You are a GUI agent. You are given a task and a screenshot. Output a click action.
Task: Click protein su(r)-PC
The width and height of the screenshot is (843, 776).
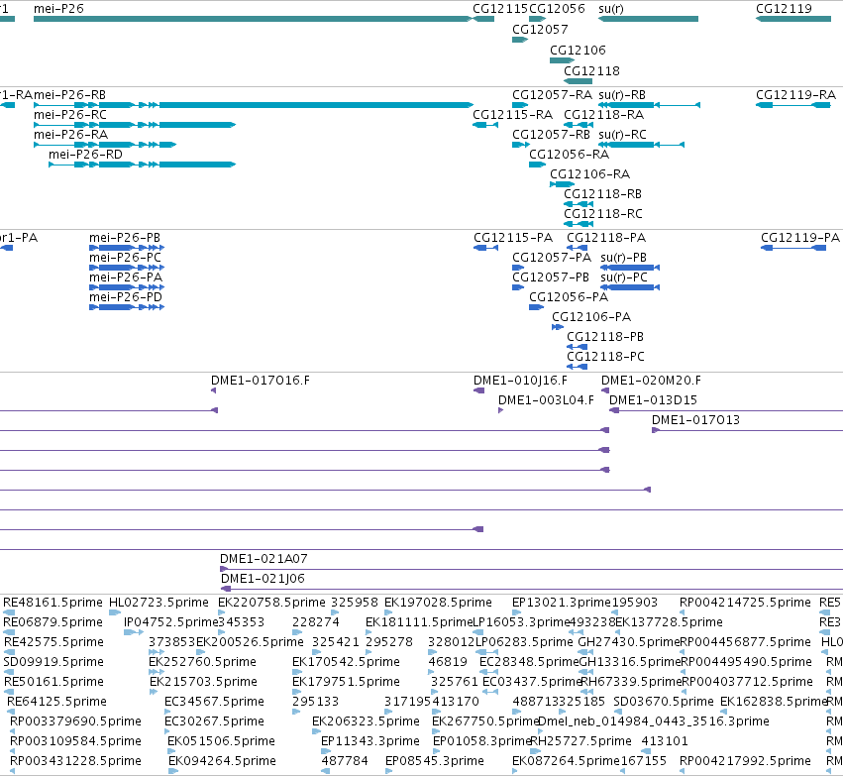coord(630,287)
